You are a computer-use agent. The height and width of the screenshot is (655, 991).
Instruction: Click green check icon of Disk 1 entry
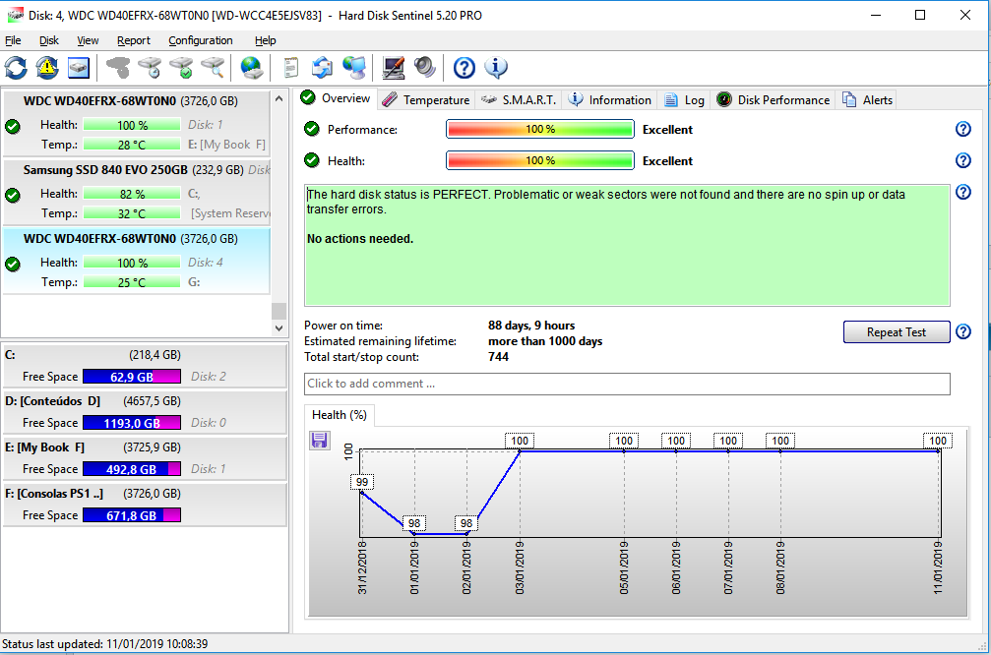pyautogui.click(x=13, y=127)
